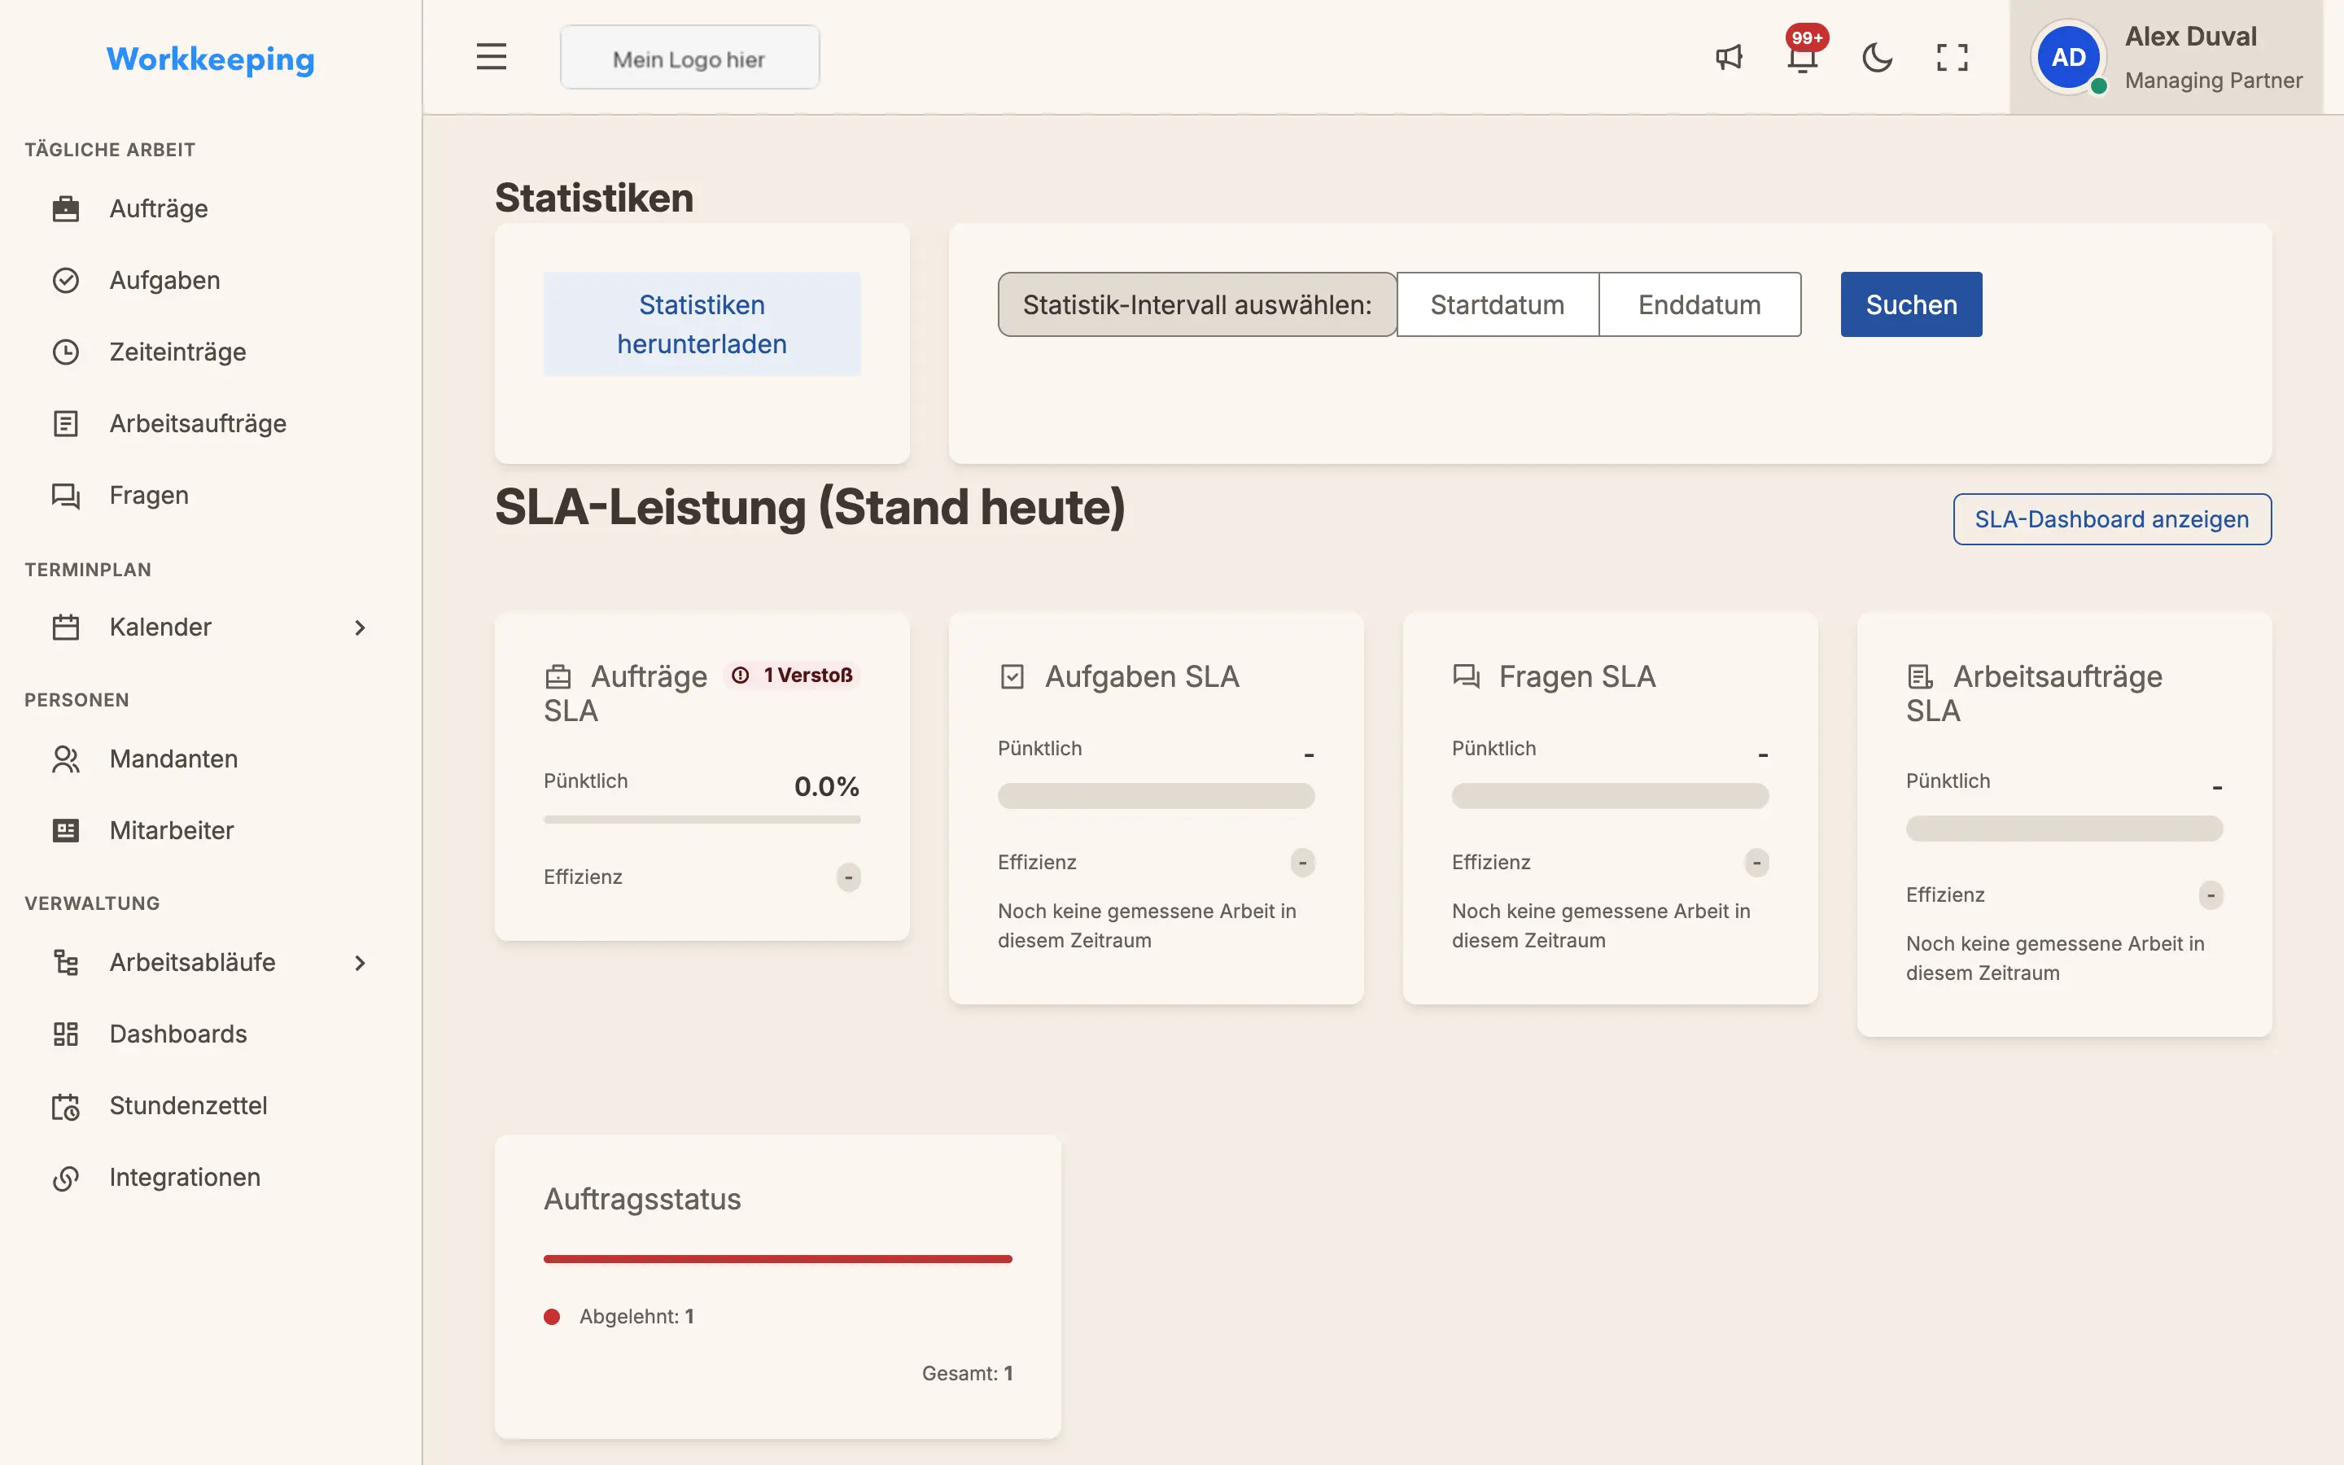Open notifications bell with 99+ badge

pos(1803,57)
